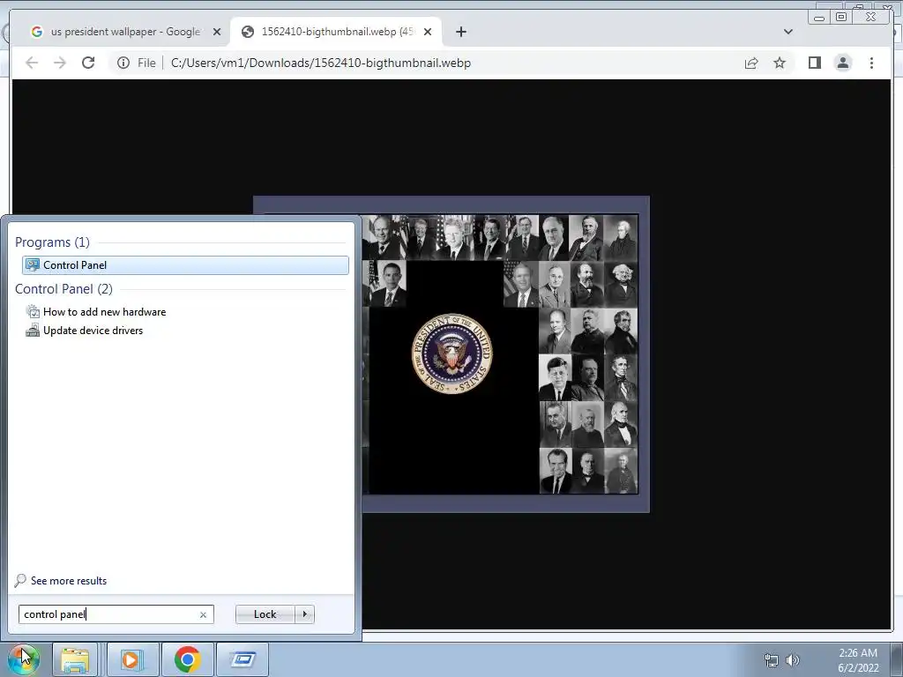
Task: Restore down the Chrome window
Action: point(841,18)
